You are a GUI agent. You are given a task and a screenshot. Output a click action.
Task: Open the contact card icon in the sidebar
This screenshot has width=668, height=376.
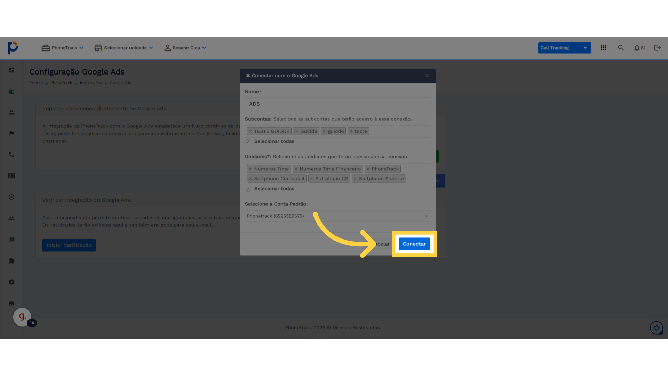pyautogui.click(x=11, y=176)
